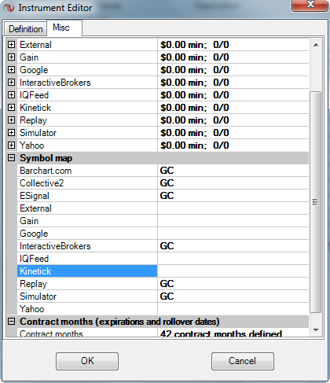The image size is (330, 383).
Task: Click Gain commission value $0.00 min
Action: point(233,57)
